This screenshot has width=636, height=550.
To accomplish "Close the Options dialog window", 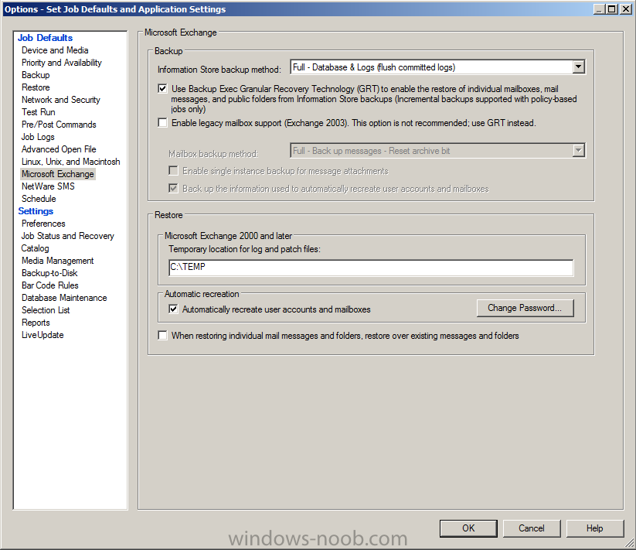I will tap(626, 9).
